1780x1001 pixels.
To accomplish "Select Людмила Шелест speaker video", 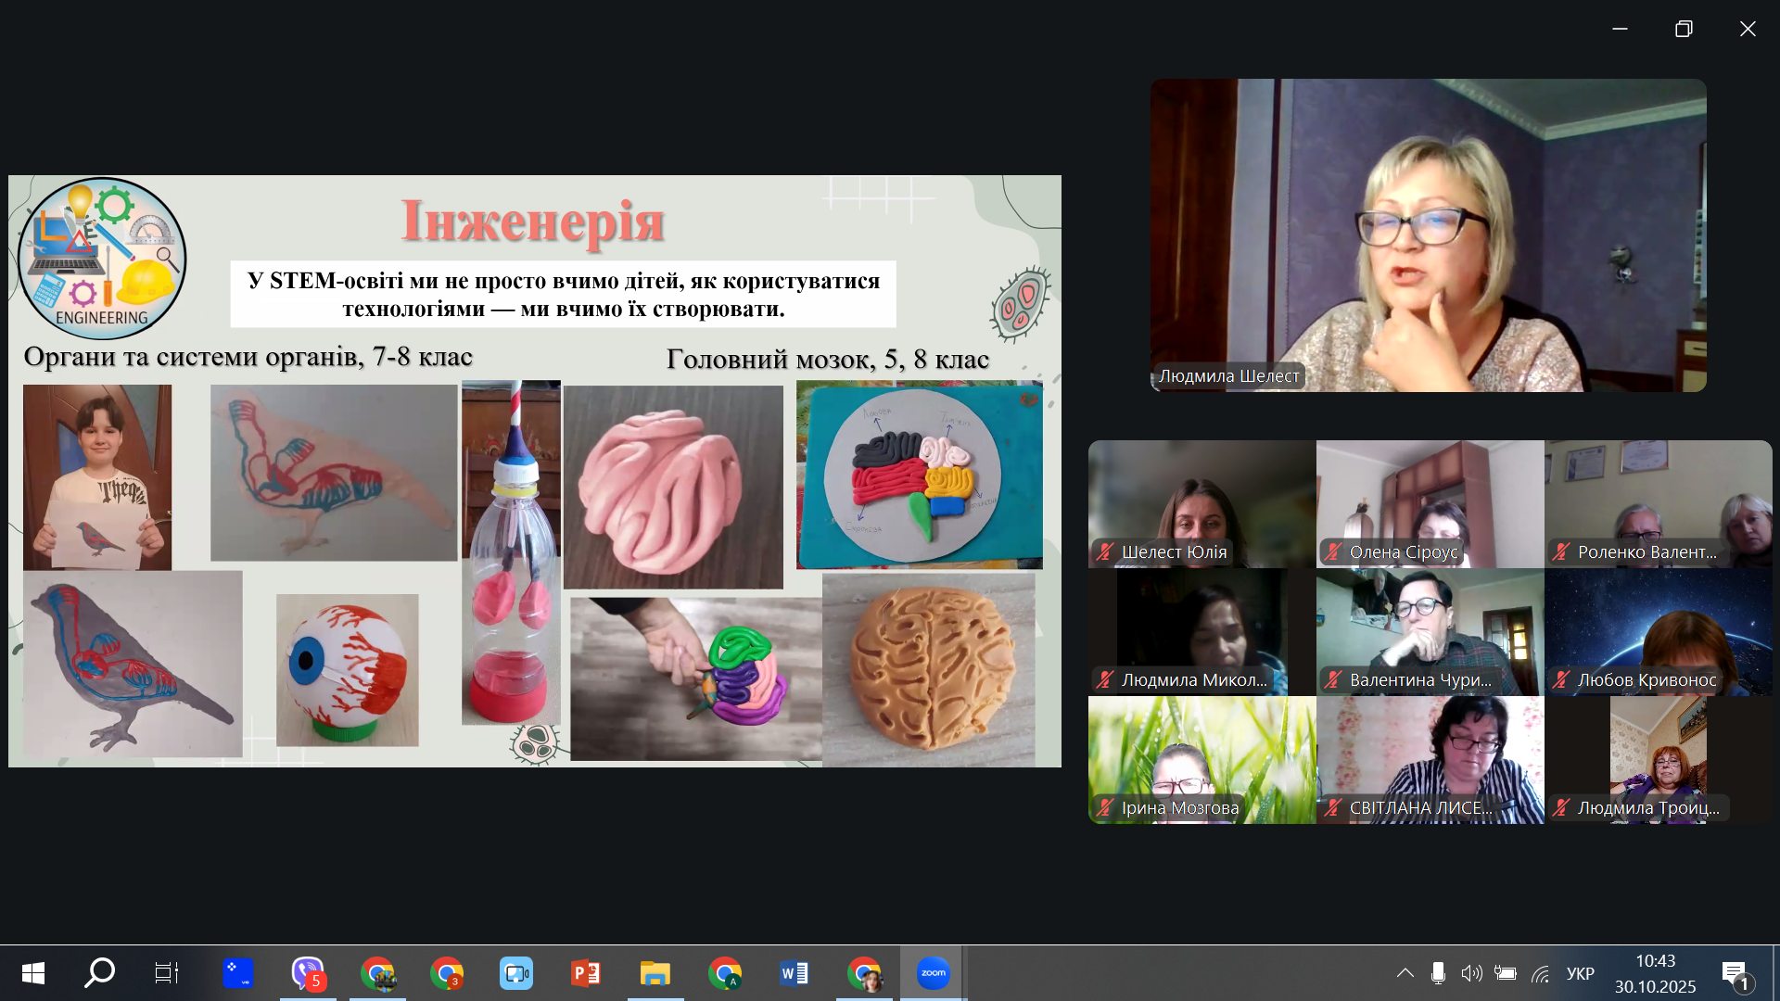I will [1428, 234].
